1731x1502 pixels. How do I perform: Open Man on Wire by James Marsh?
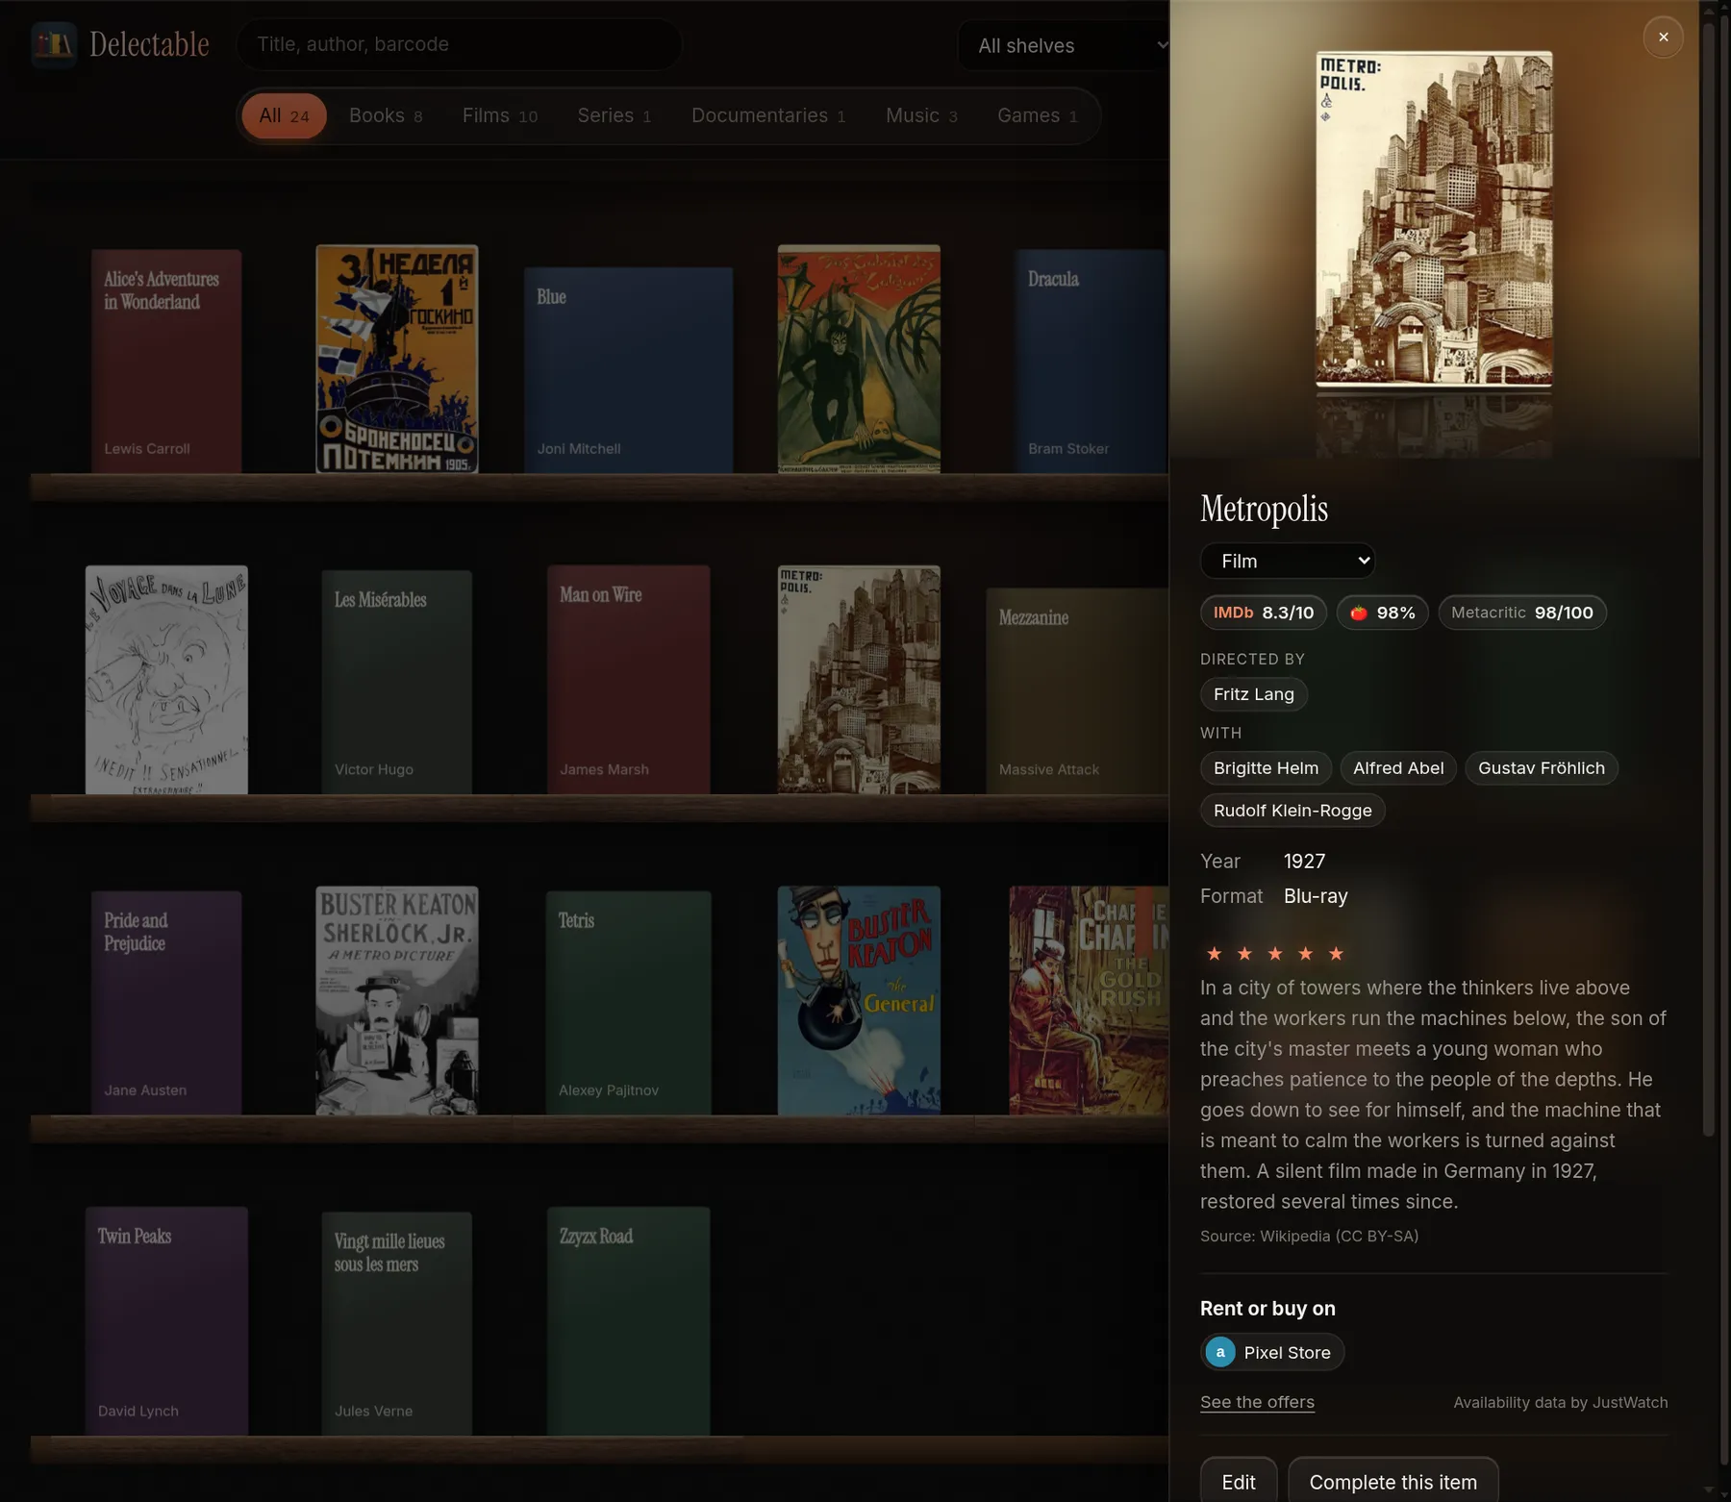(629, 680)
